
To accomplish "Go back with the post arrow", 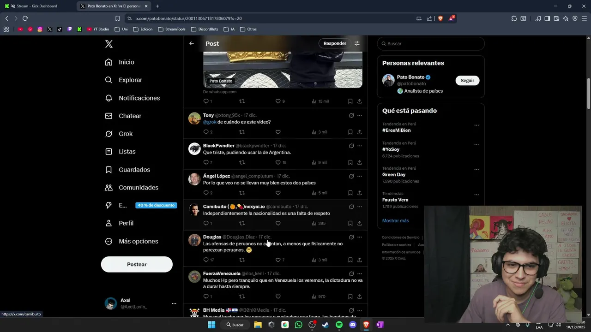I will (x=192, y=43).
